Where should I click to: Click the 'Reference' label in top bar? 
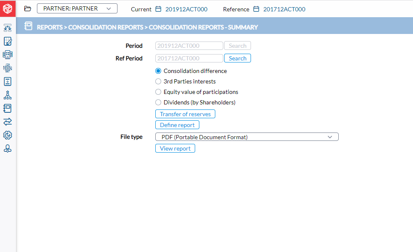coord(236,10)
